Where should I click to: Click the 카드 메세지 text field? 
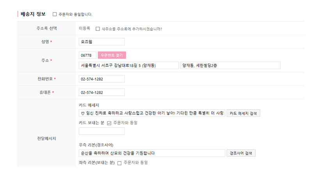[x=152, y=113]
